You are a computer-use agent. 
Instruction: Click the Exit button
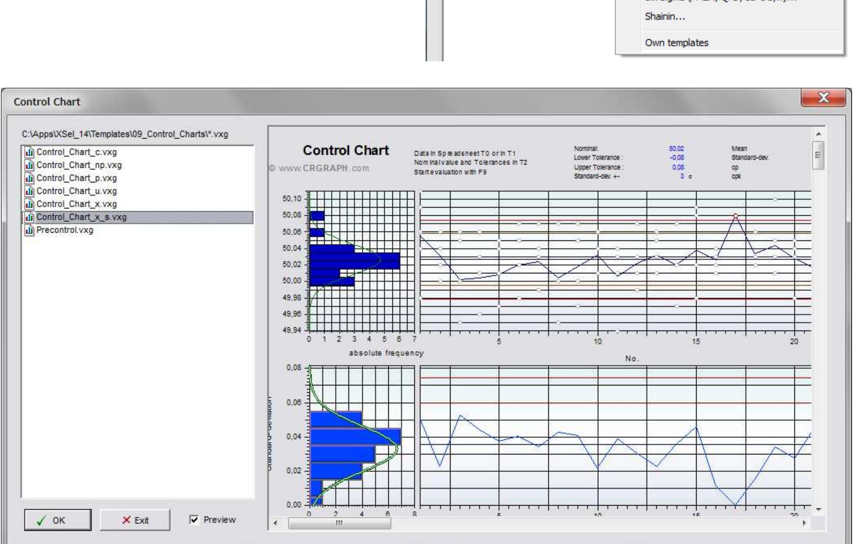tap(135, 520)
